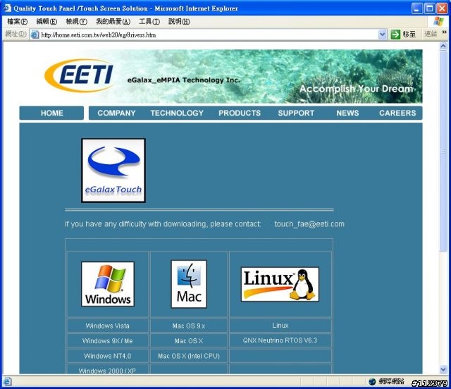Screen dimensions: 451x389
Task: Open the PRODUCTS nav item
Action: 240,113
